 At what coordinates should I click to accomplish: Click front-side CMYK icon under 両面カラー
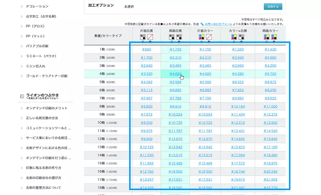(267, 37)
